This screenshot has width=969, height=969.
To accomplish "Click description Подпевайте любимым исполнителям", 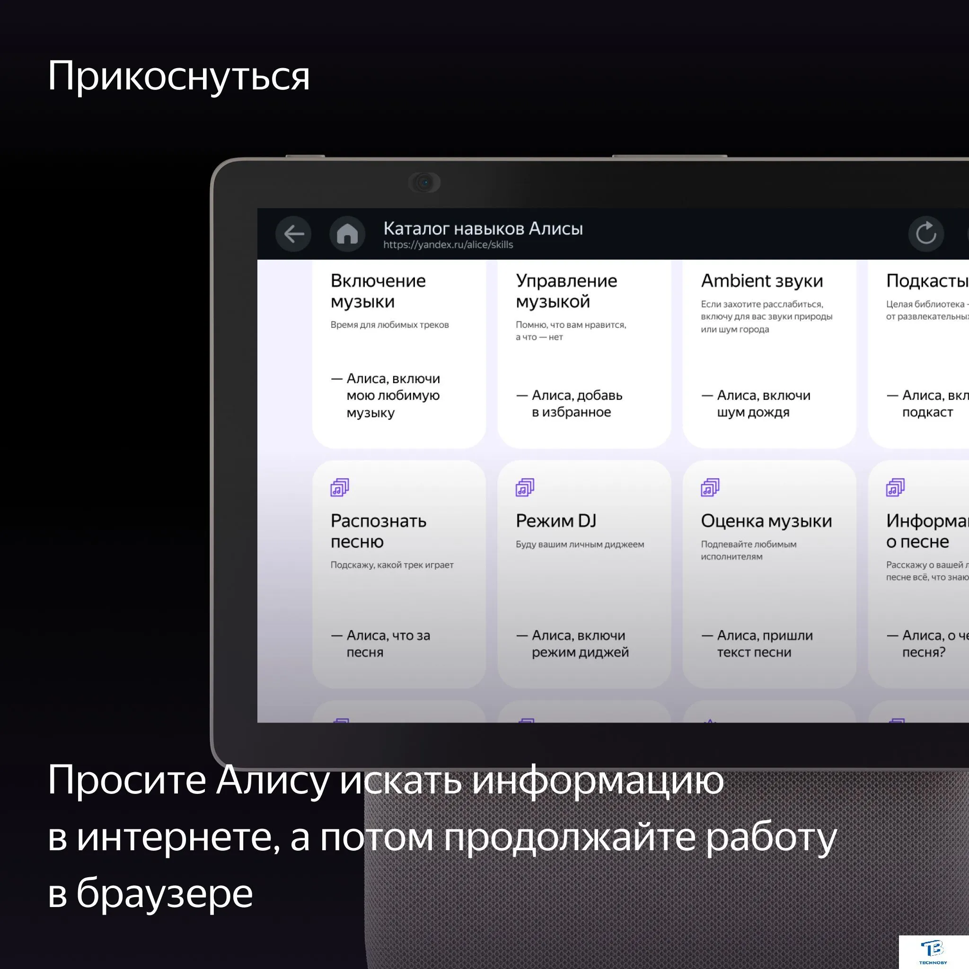I will [749, 550].
